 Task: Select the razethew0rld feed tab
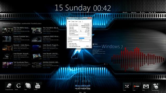26,24
